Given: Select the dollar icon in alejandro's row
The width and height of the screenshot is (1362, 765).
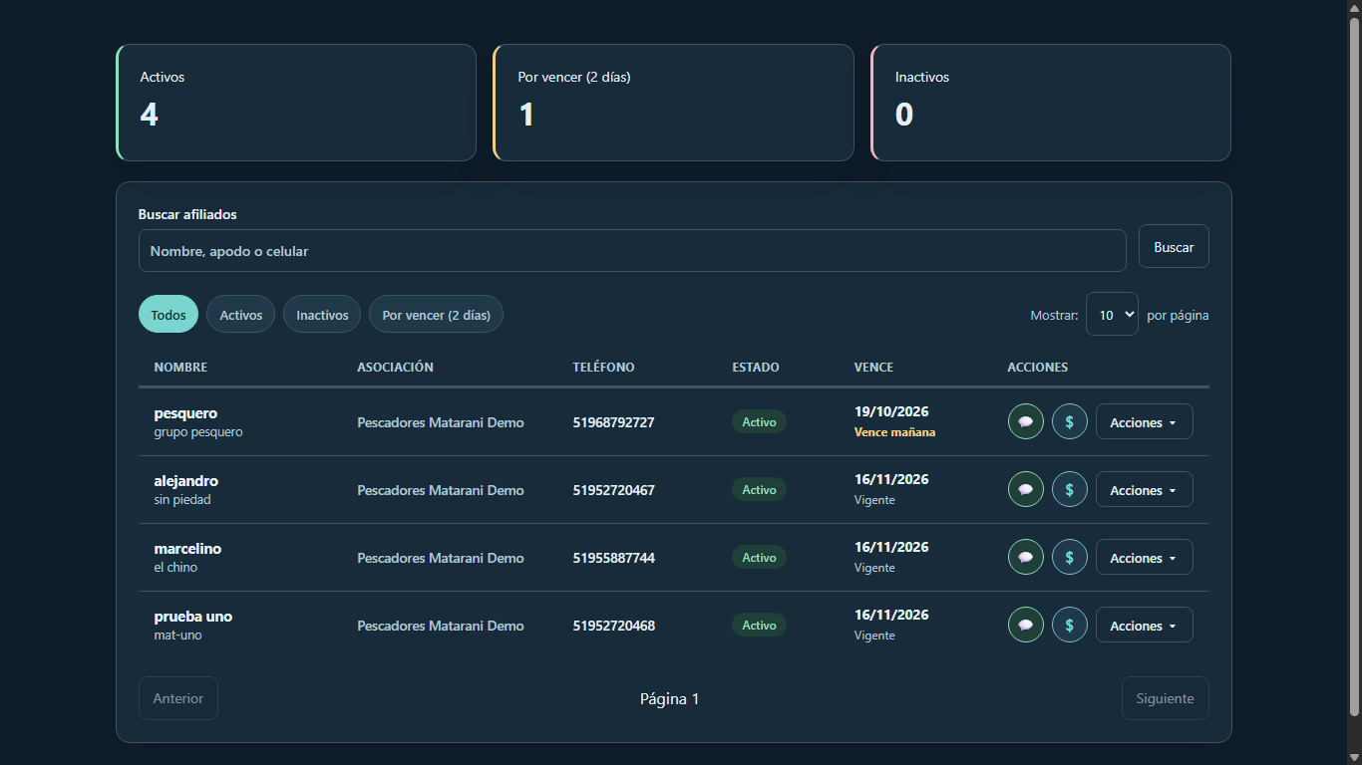Looking at the screenshot, I should click(x=1070, y=489).
